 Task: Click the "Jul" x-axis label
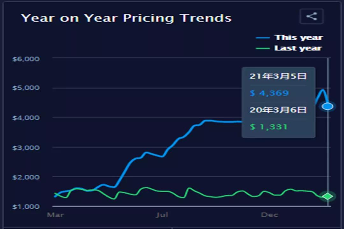coord(162,215)
